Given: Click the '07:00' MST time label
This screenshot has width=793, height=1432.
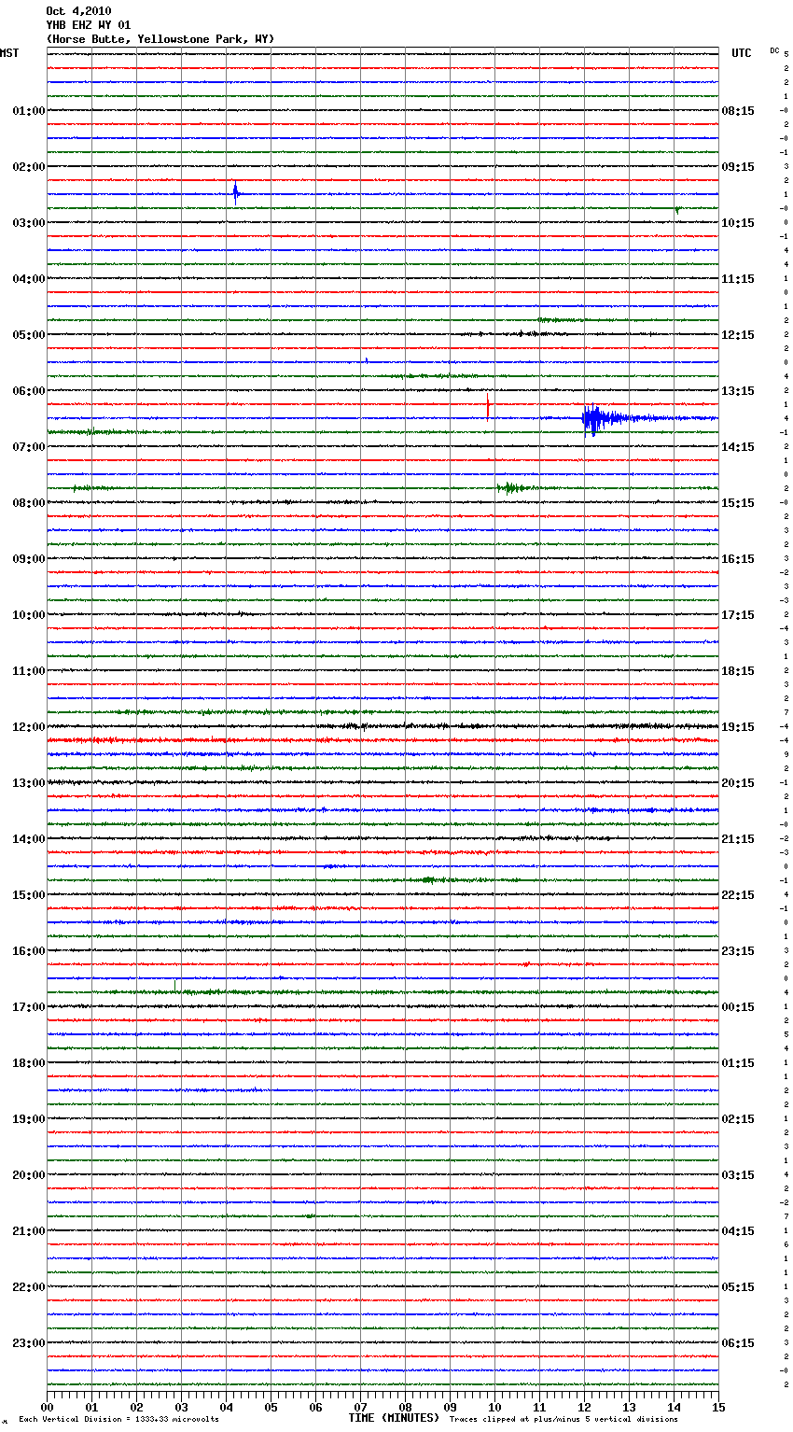Looking at the screenshot, I should click(29, 447).
